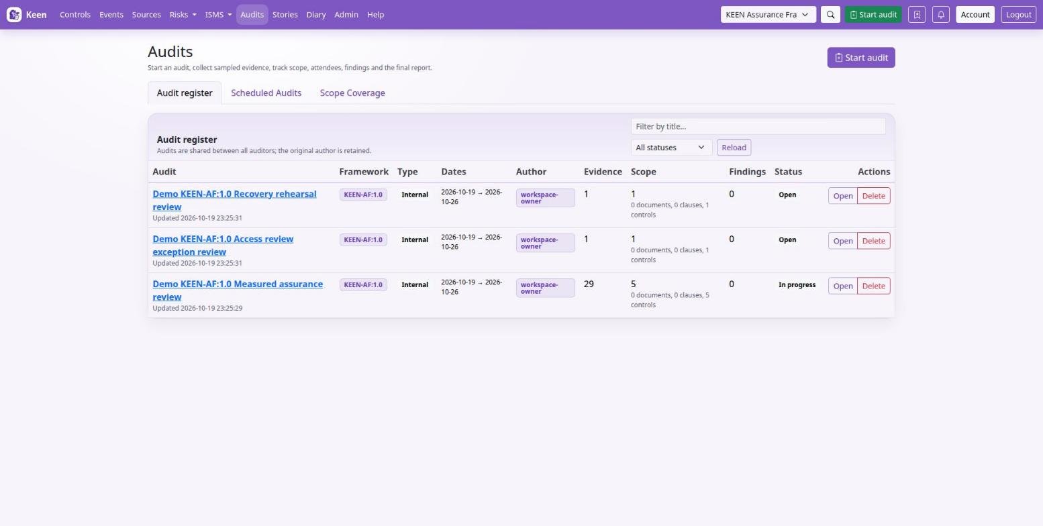Click the Findings column header
This screenshot has width=1043, height=526.
pos(747,172)
